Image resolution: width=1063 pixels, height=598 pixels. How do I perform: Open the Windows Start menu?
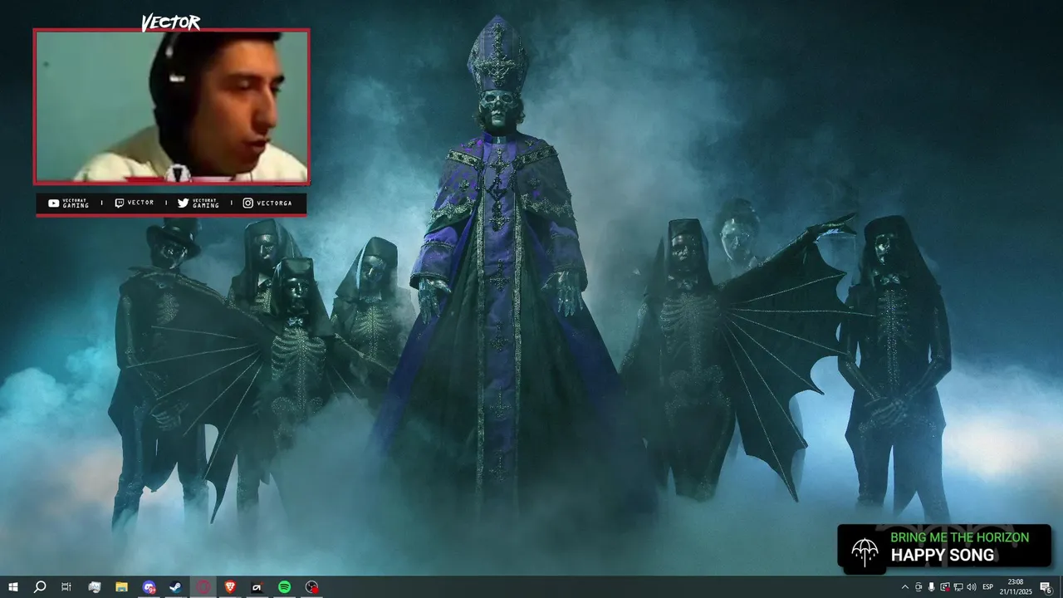[x=12, y=587]
